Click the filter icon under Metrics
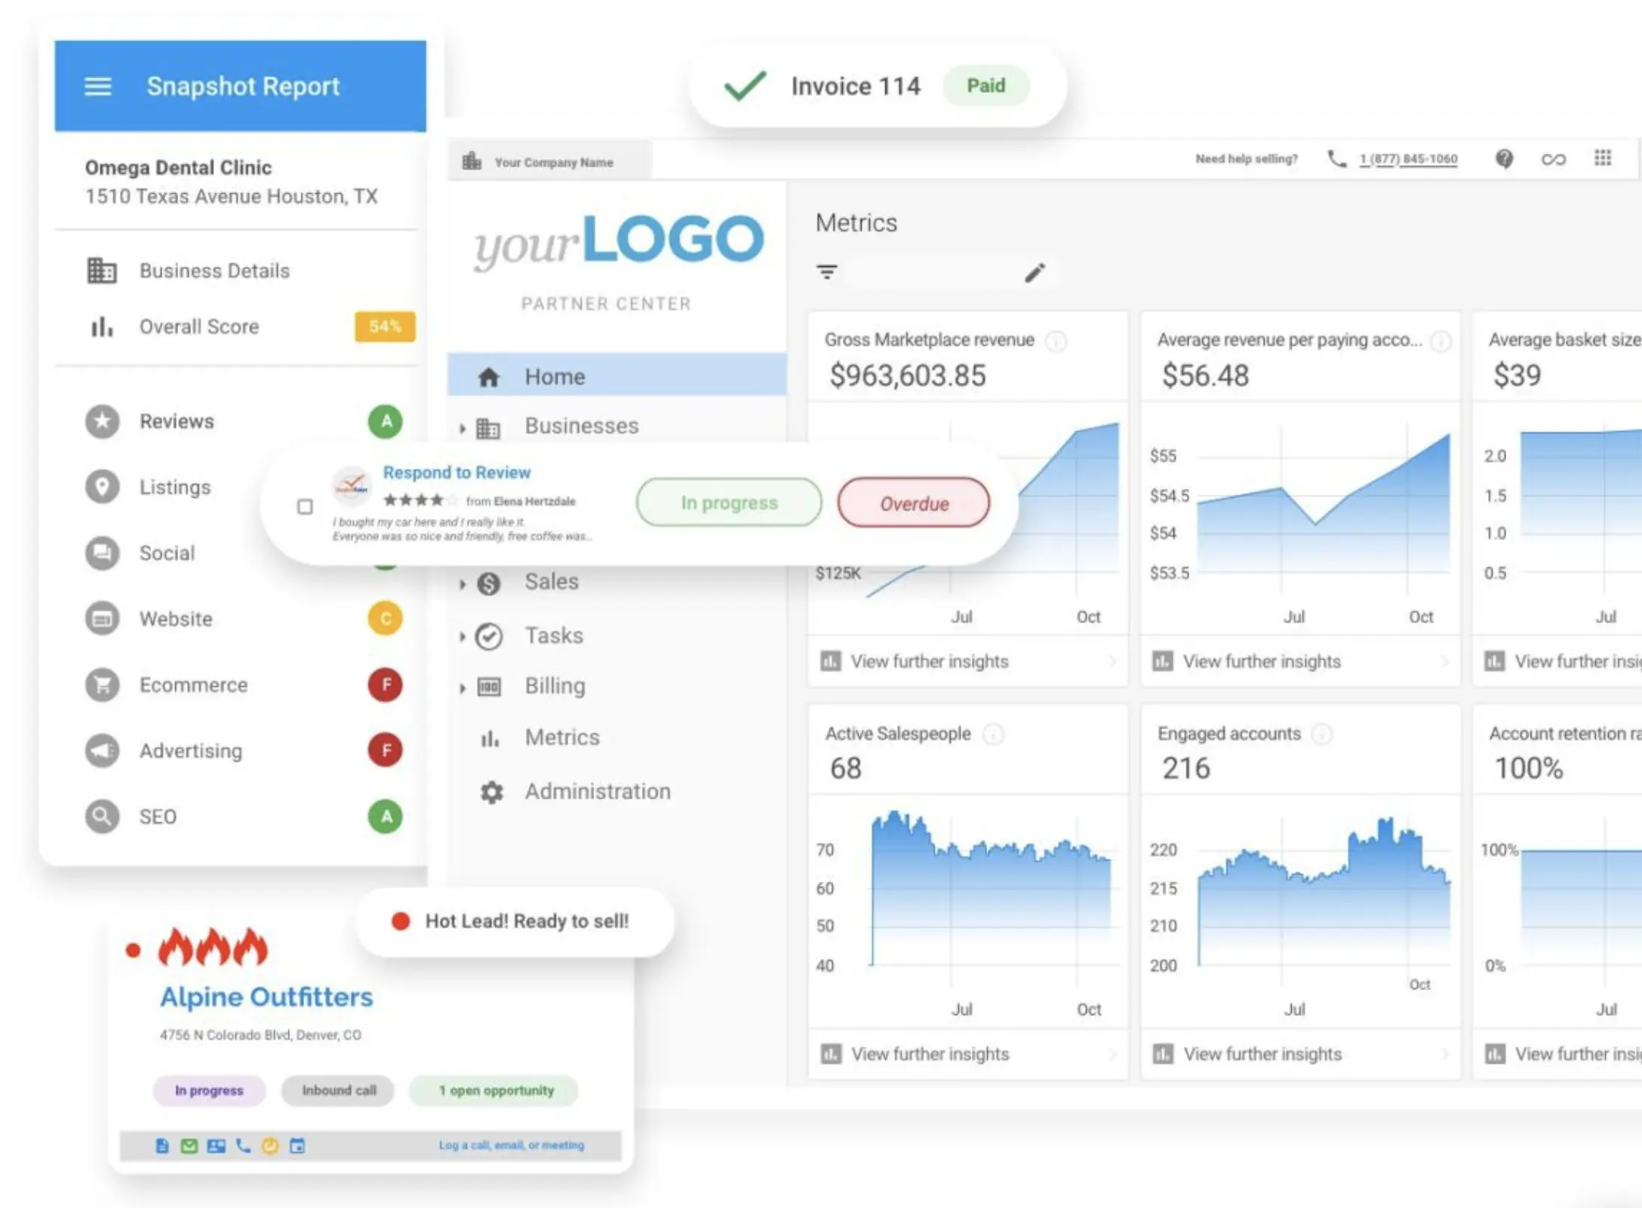 (x=827, y=272)
